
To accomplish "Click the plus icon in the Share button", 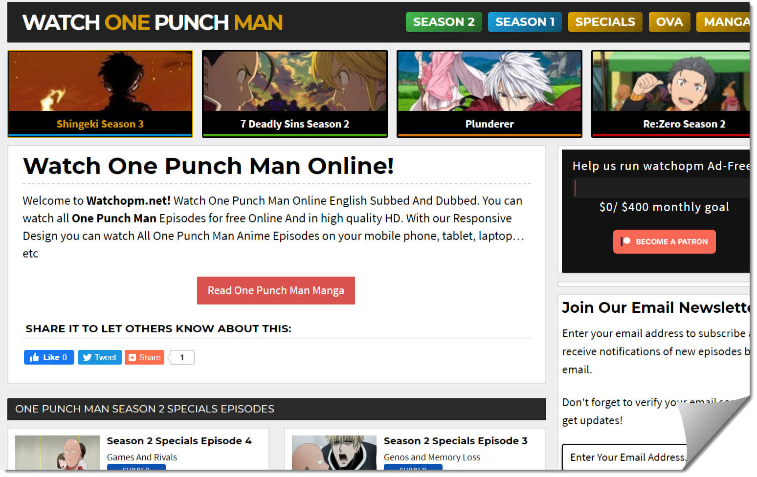I will tap(132, 358).
